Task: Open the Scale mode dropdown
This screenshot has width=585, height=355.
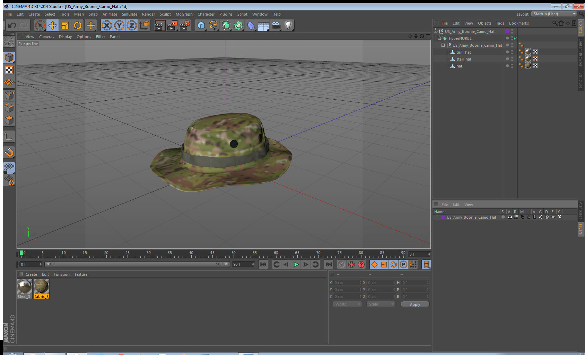Action: tap(381, 304)
